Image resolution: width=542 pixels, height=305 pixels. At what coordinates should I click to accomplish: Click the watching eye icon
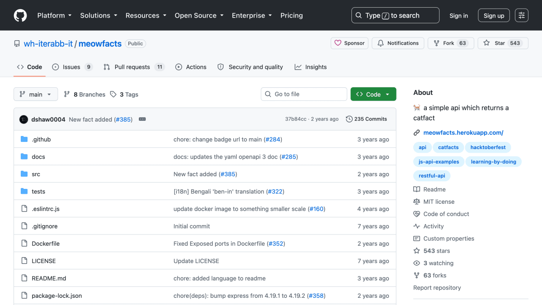pyautogui.click(x=416, y=263)
